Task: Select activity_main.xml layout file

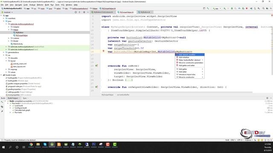Action: pyautogui.click(x=20, y=64)
